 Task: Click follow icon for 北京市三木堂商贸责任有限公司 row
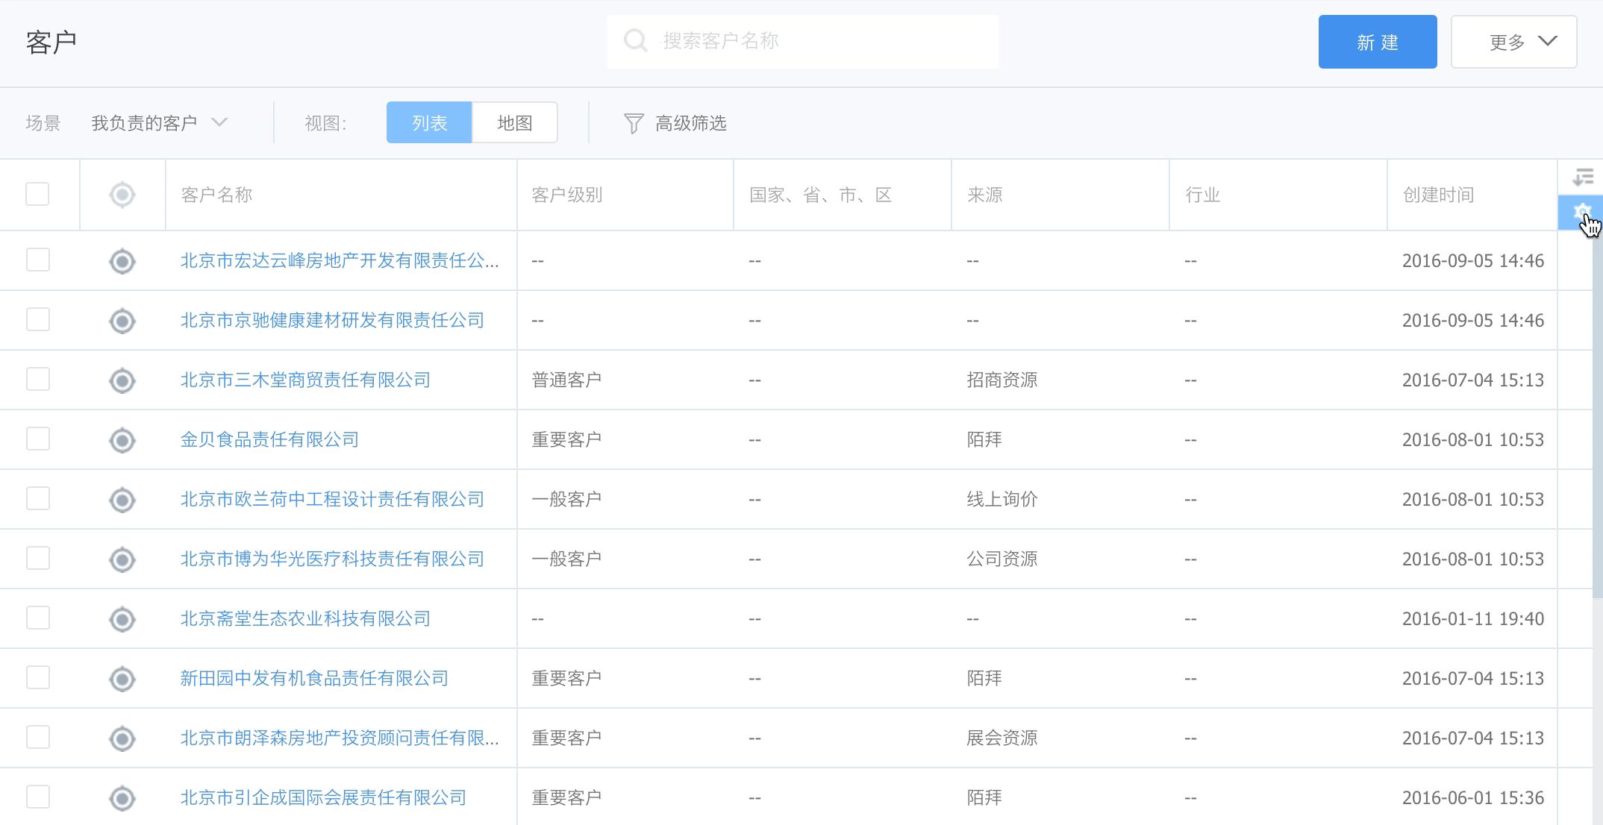coord(122,380)
